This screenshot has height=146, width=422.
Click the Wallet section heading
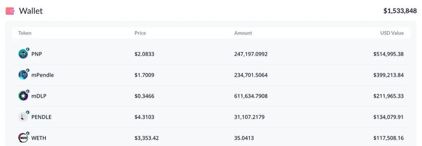(31, 11)
